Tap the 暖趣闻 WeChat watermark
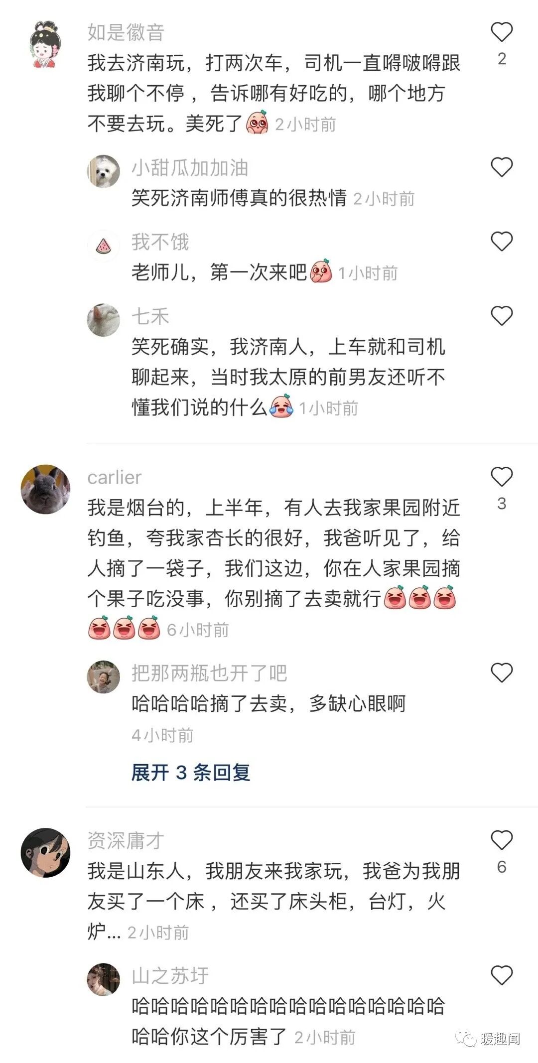 coord(490,1039)
